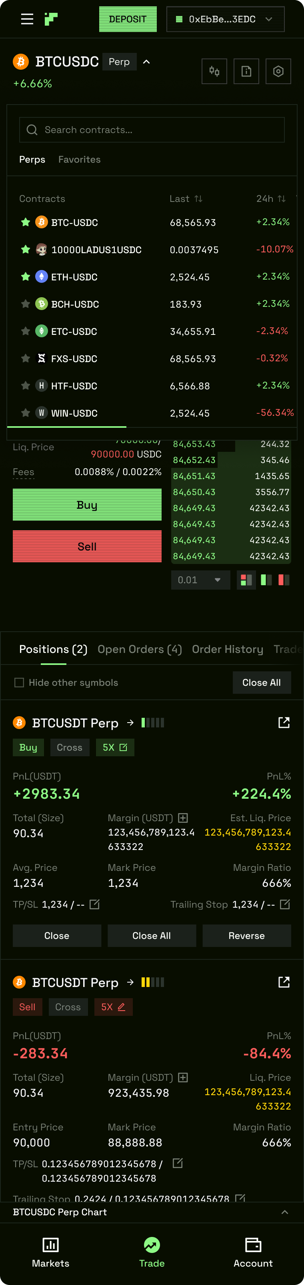Click Close All on positions bar
The image size is (304, 1285).
tap(262, 683)
